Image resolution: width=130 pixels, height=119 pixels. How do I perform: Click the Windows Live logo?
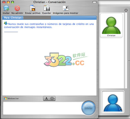pos(11,98)
